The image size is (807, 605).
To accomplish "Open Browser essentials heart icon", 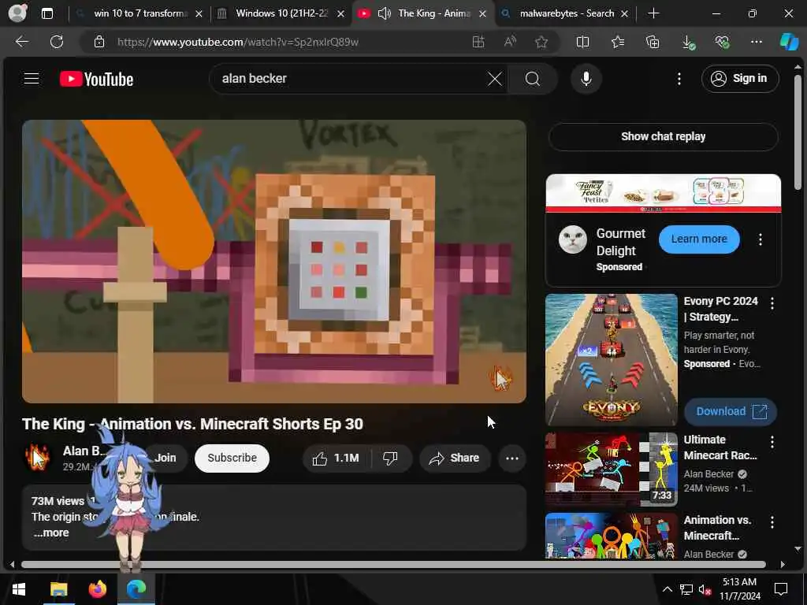I will [x=722, y=43].
